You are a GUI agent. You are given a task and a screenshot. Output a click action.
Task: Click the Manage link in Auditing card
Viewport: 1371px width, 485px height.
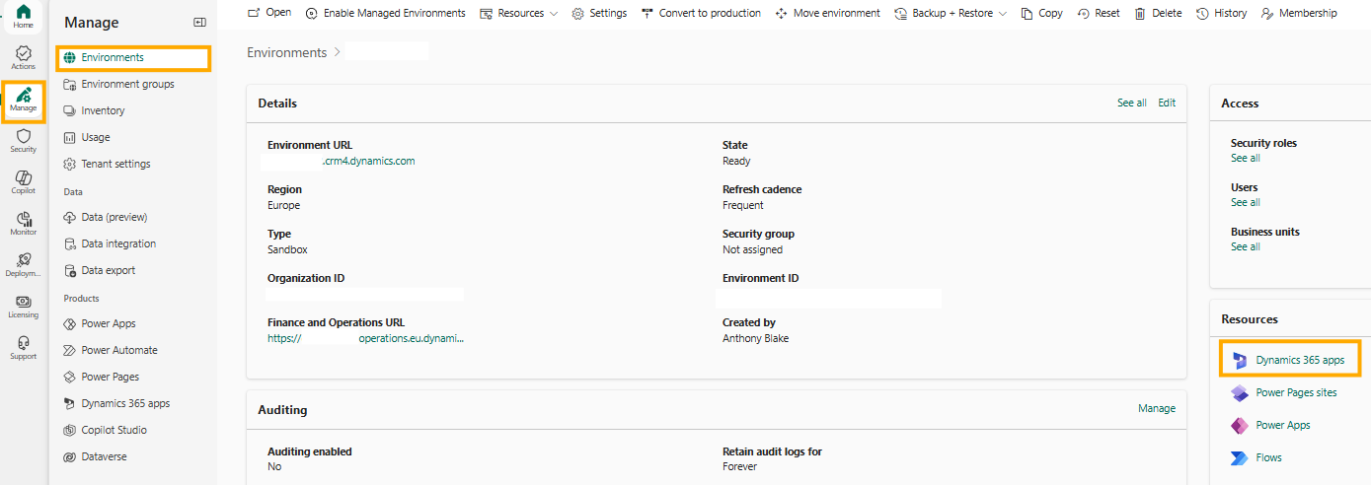tap(1156, 408)
